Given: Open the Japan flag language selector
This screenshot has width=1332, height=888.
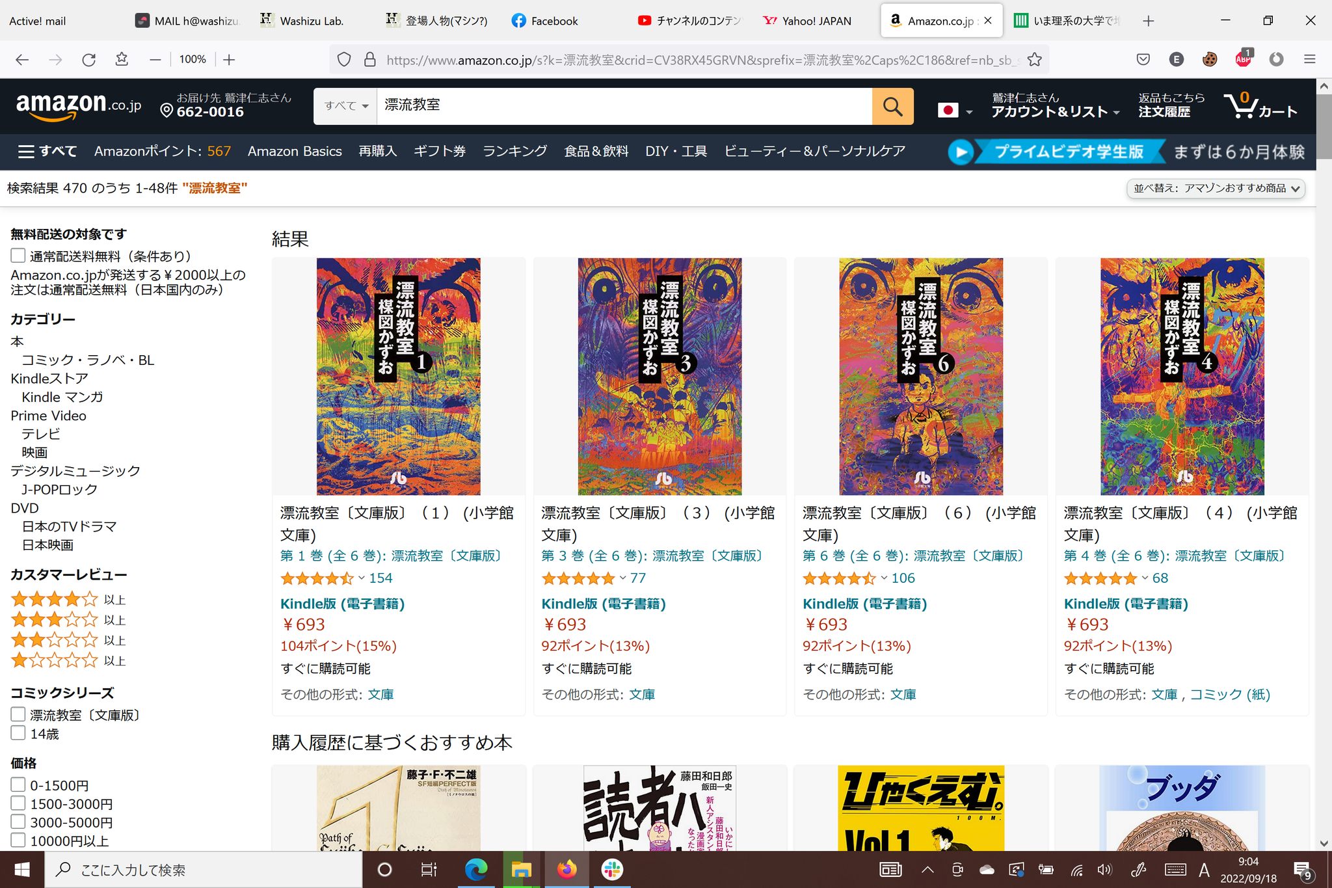Looking at the screenshot, I should coord(955,110).
